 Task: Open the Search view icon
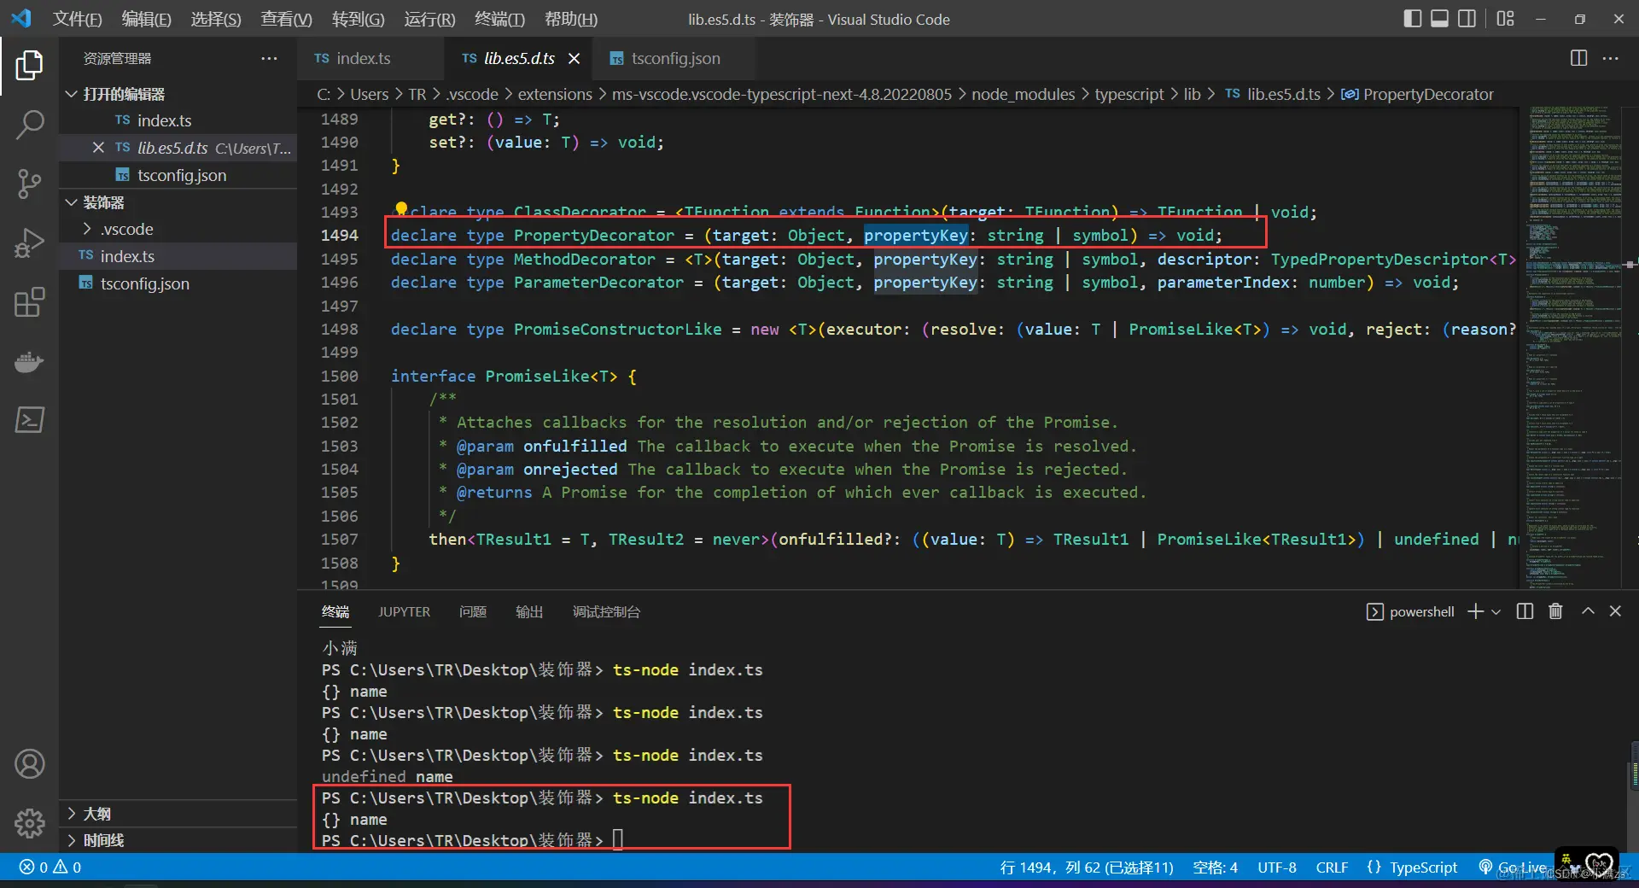(x=29, y=125)
